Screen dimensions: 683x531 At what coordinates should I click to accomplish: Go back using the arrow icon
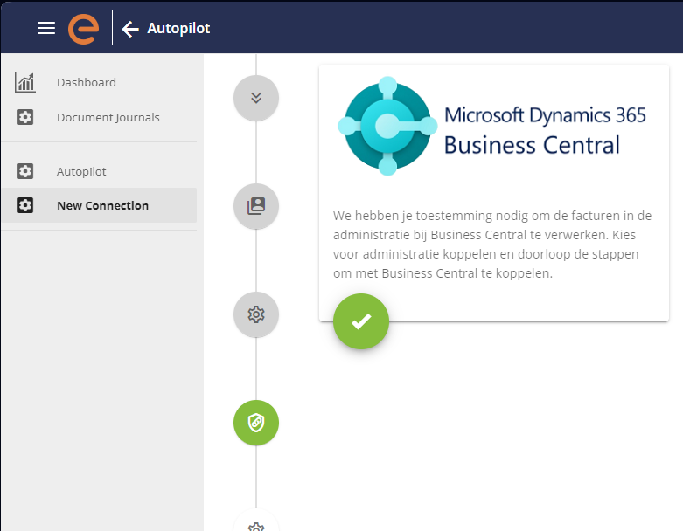coord(129,29)
